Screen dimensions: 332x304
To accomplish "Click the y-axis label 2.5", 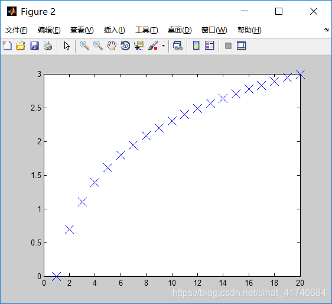I will click(36, 108).
